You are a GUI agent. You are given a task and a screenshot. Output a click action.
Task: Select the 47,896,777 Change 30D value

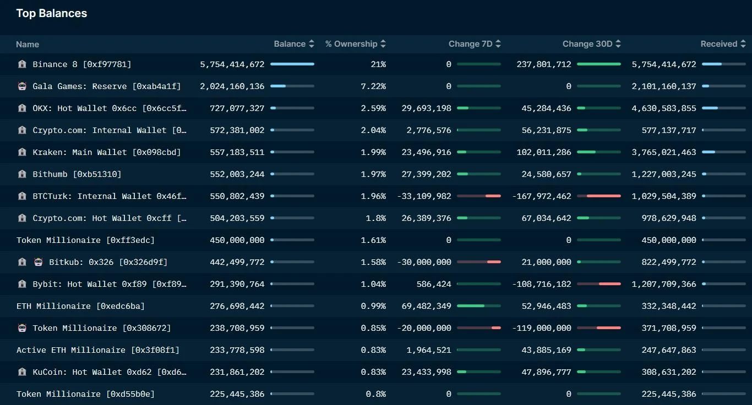click(547, 372)
